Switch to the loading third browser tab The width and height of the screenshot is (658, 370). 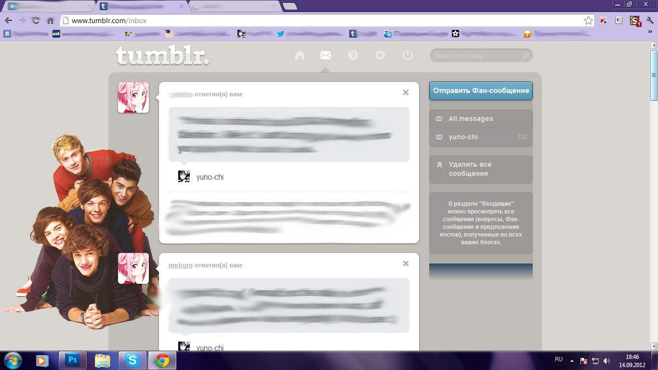234,6
